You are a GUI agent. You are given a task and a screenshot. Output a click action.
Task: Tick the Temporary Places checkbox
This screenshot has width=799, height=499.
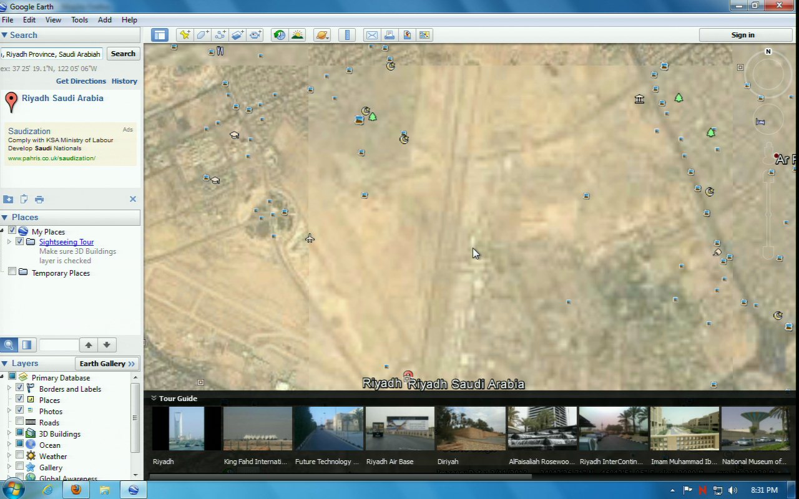12,272
